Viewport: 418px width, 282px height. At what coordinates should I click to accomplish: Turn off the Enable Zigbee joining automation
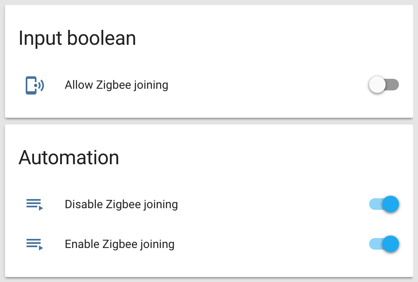pos(384,244)
